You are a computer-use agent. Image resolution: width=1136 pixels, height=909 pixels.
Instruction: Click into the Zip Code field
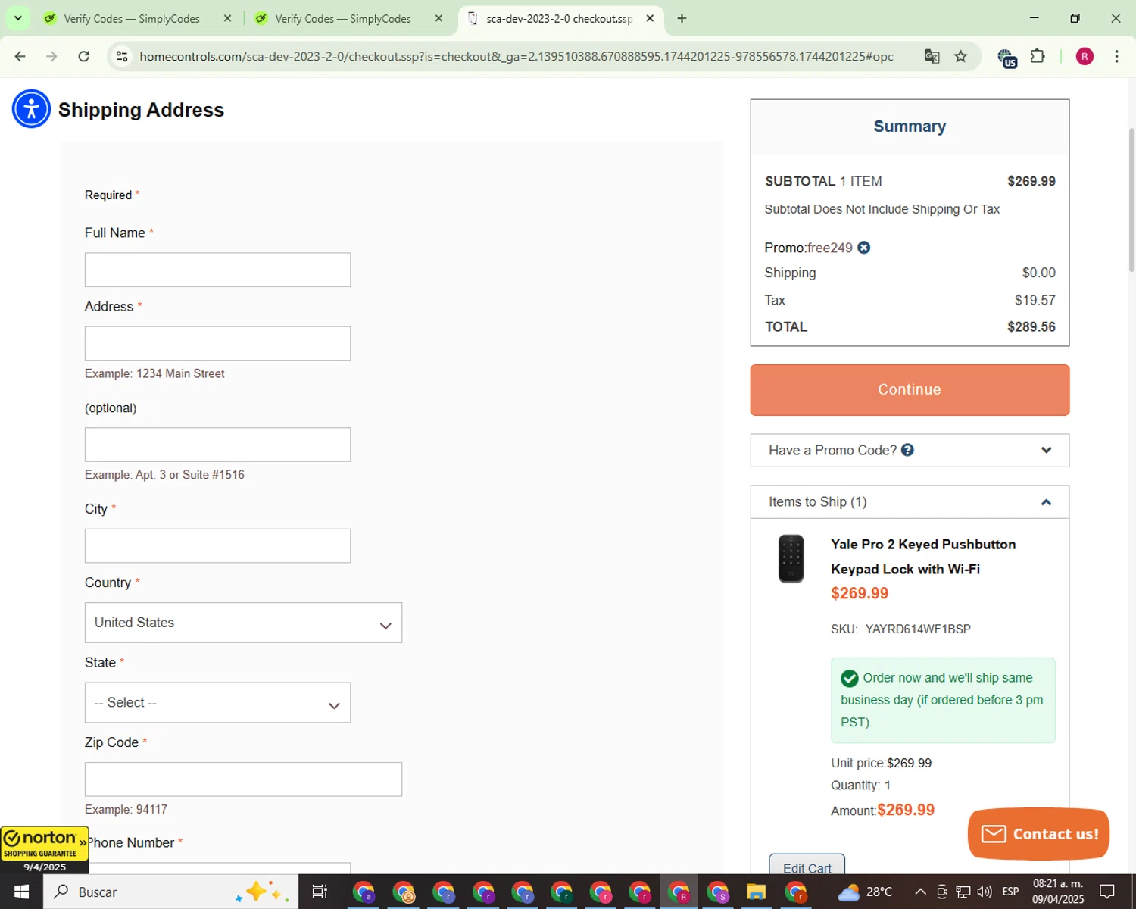243,779
